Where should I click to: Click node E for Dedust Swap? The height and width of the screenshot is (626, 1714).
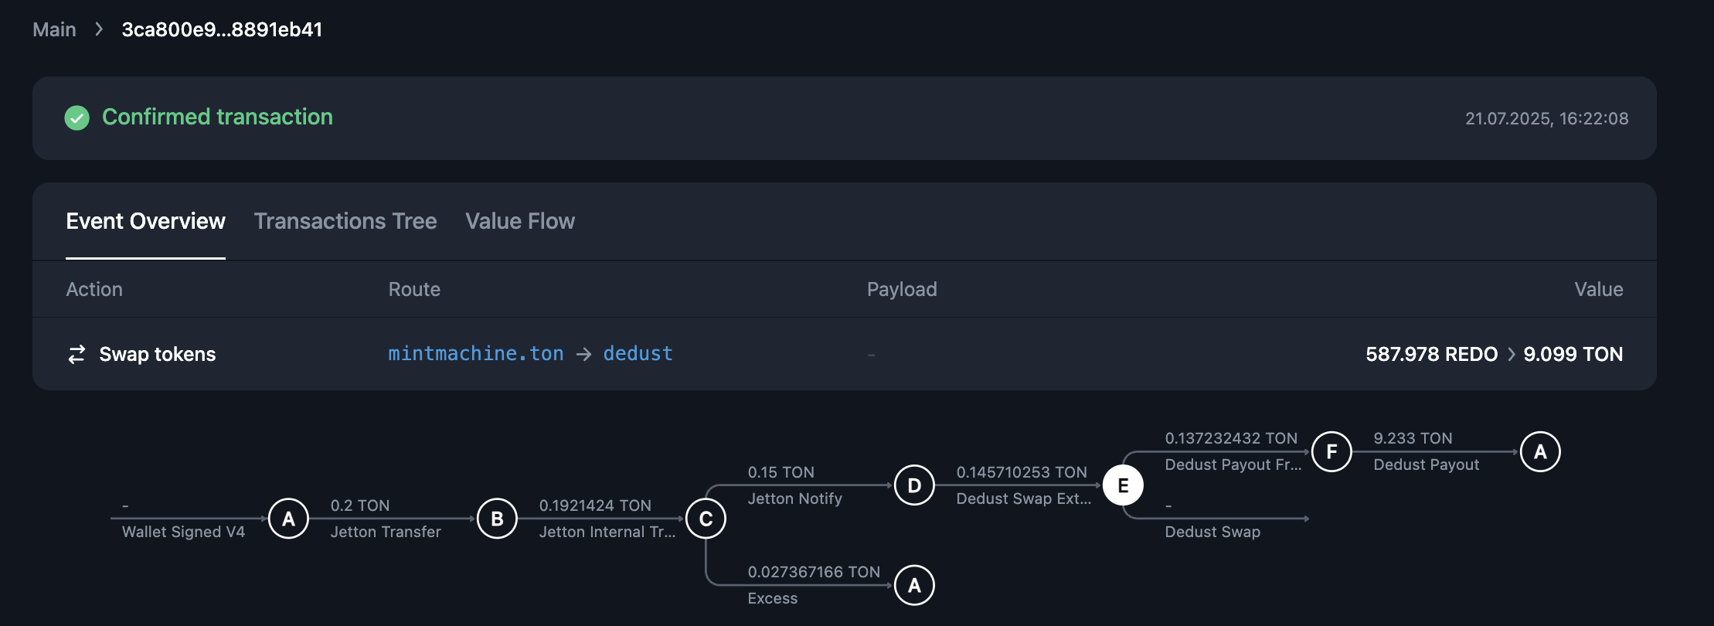click(1123, 485)
